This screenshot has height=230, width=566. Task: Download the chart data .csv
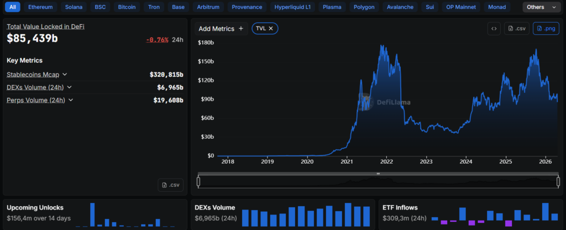pyautogui.click(x=516, y=29)
